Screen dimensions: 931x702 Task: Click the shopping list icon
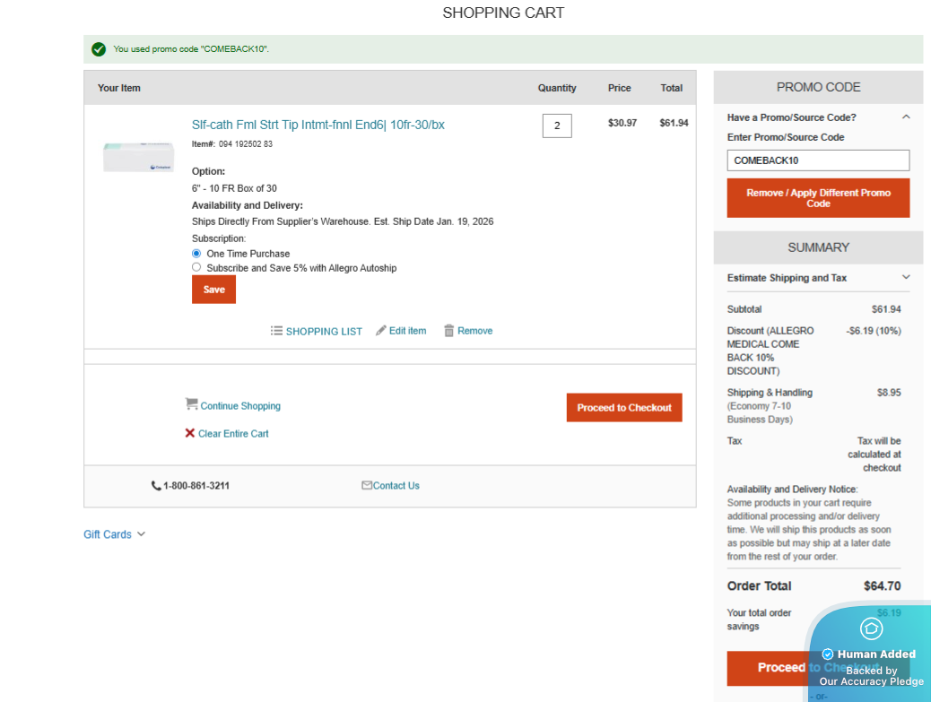tap(276, 331)
